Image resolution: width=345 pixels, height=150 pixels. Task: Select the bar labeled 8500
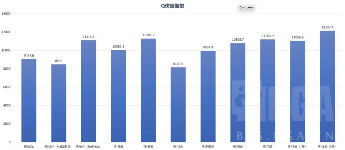pos(59,103)
